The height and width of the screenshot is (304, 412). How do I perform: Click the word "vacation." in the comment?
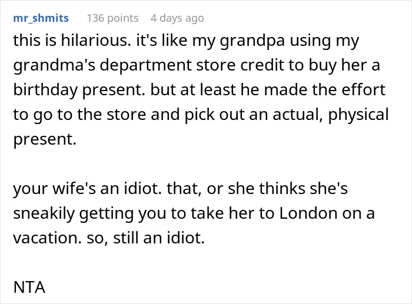(47, 238)
